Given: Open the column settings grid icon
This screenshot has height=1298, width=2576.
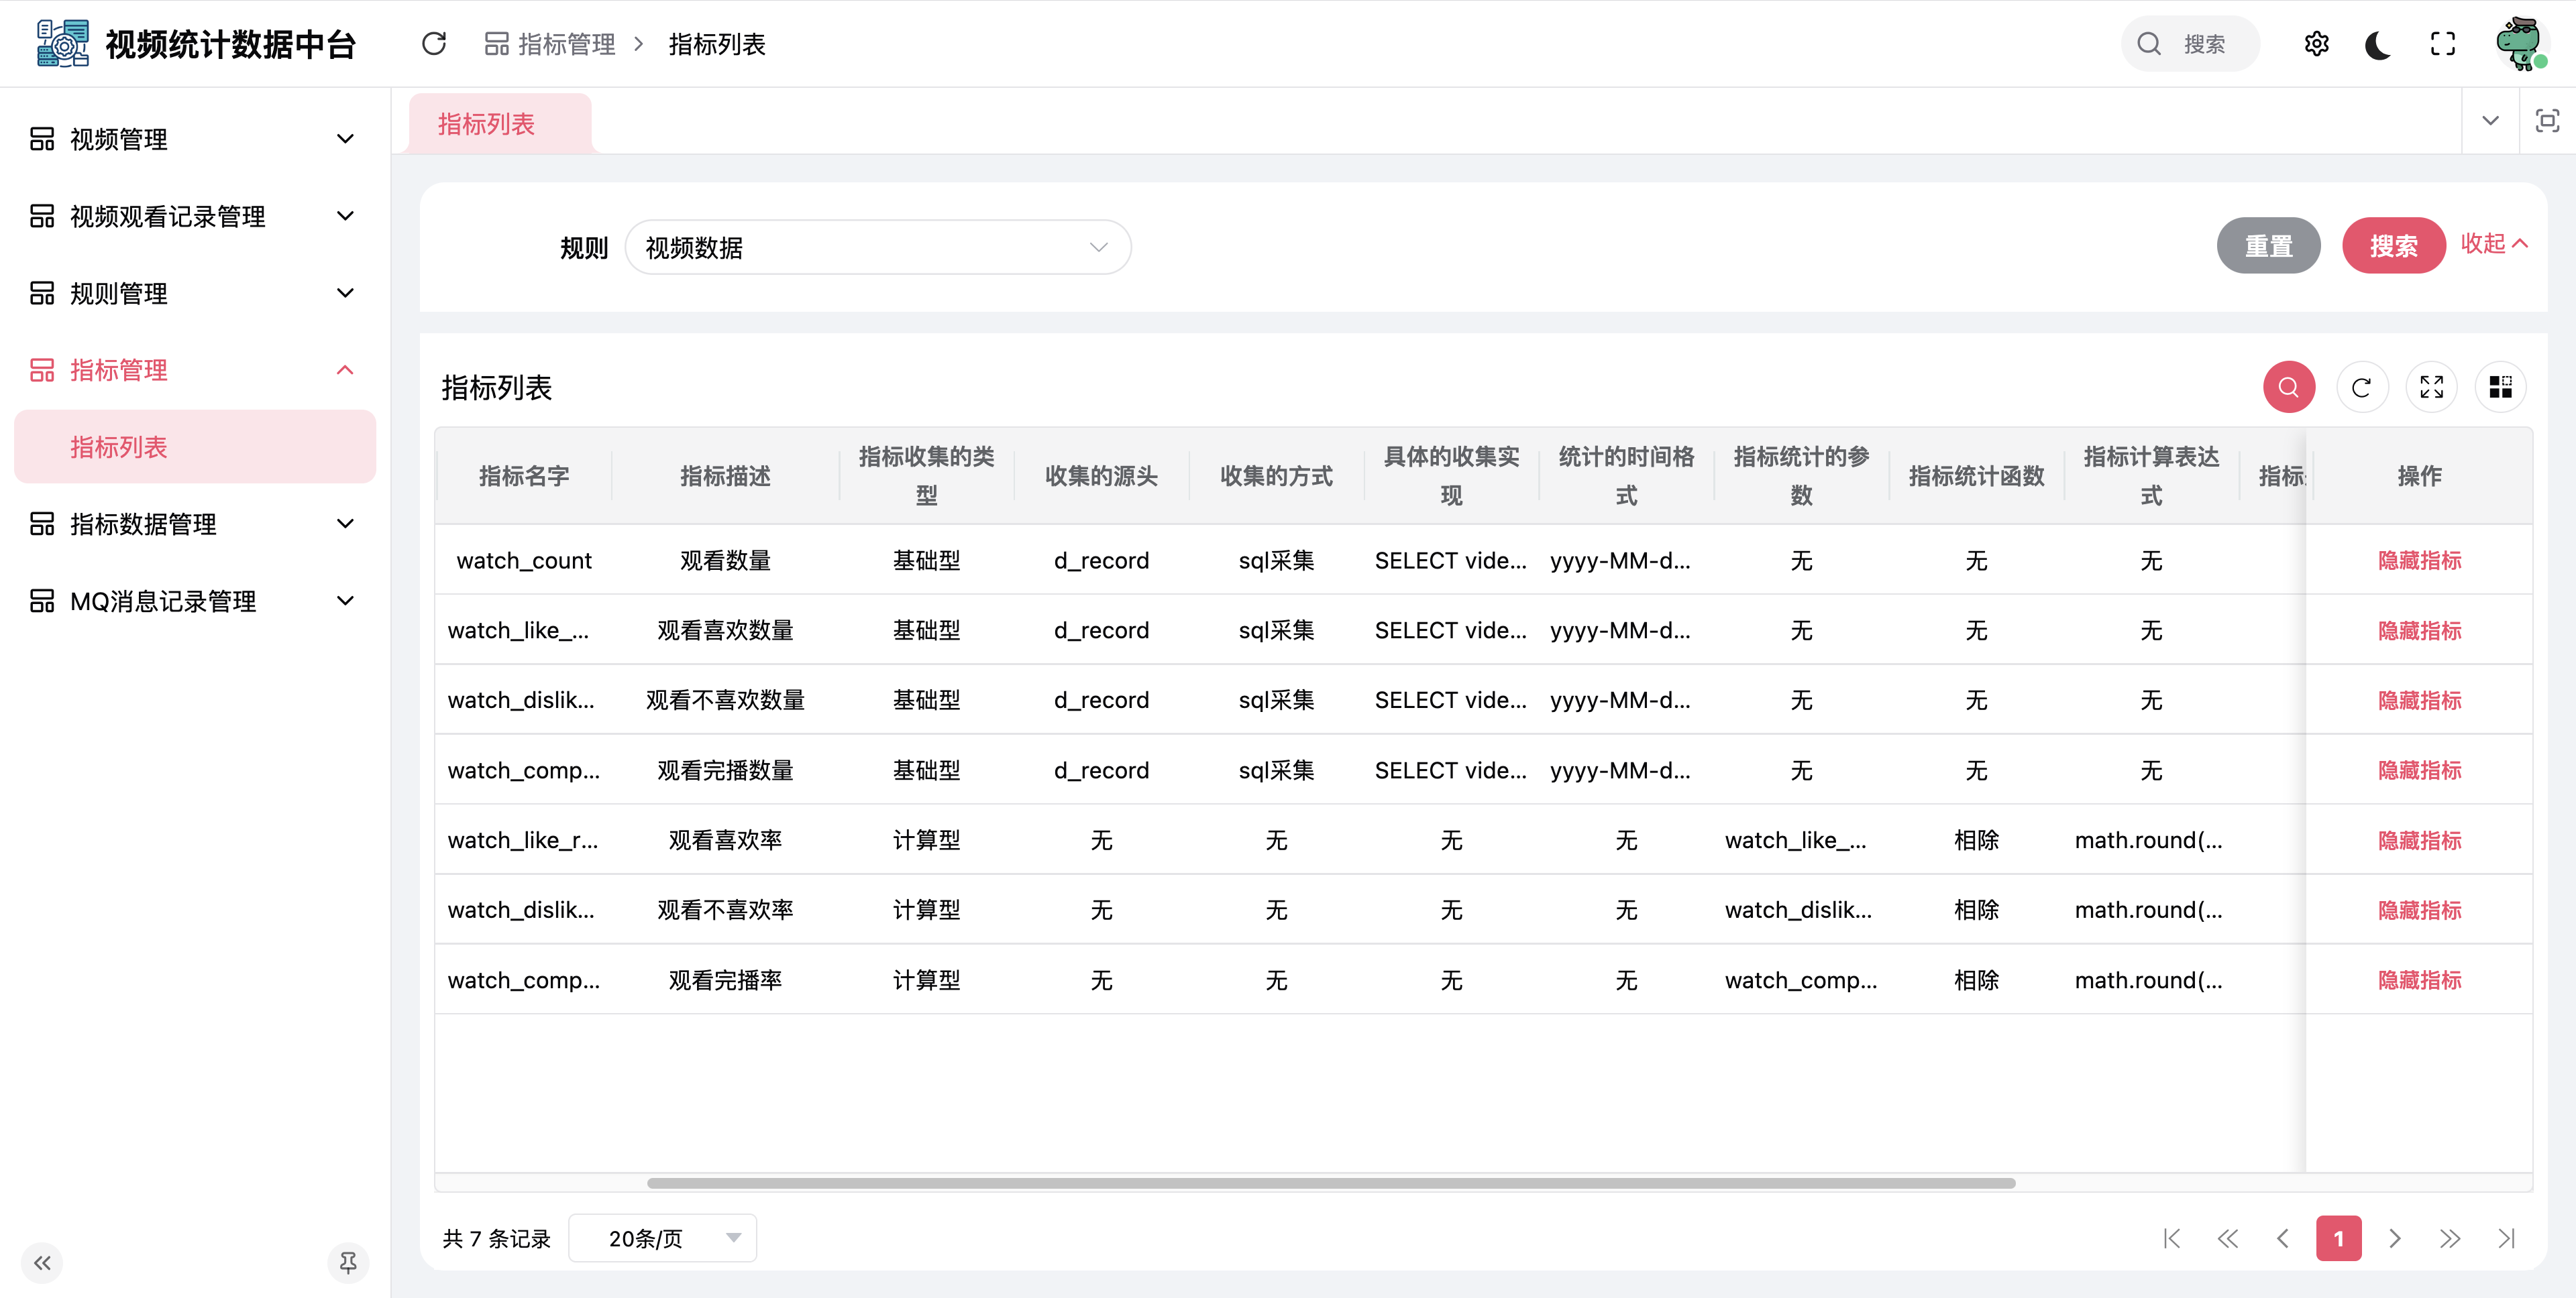Looking at the screenshot, I should (x=2500, y=388).
